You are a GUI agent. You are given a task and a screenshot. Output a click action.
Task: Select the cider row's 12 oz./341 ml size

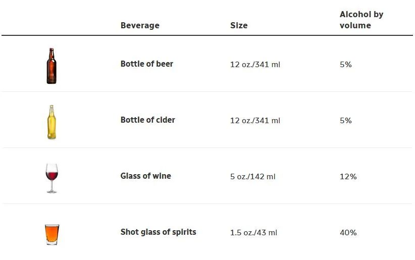tap(255, 121)
